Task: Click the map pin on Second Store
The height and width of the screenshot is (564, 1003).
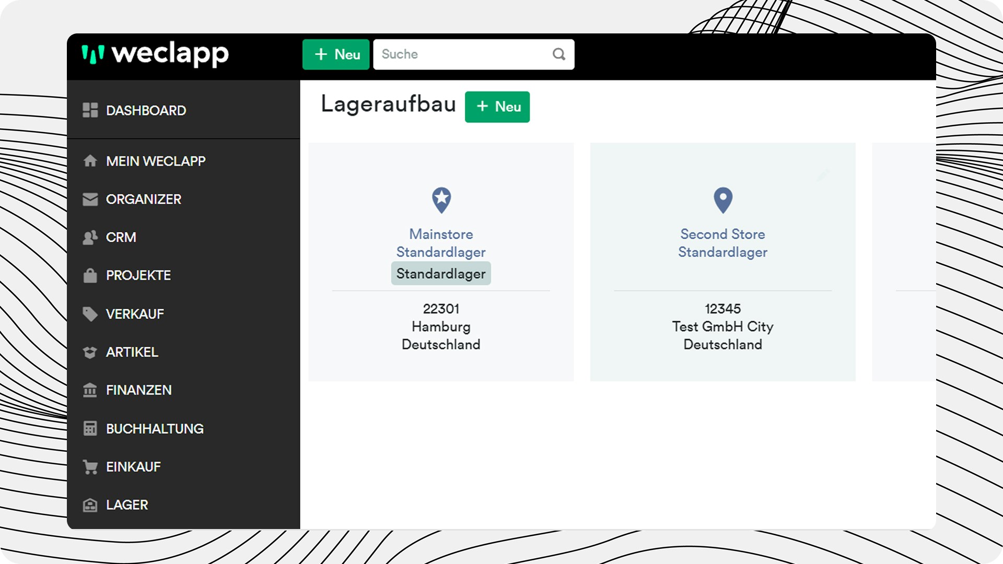Action: click(x=723, y=199)
